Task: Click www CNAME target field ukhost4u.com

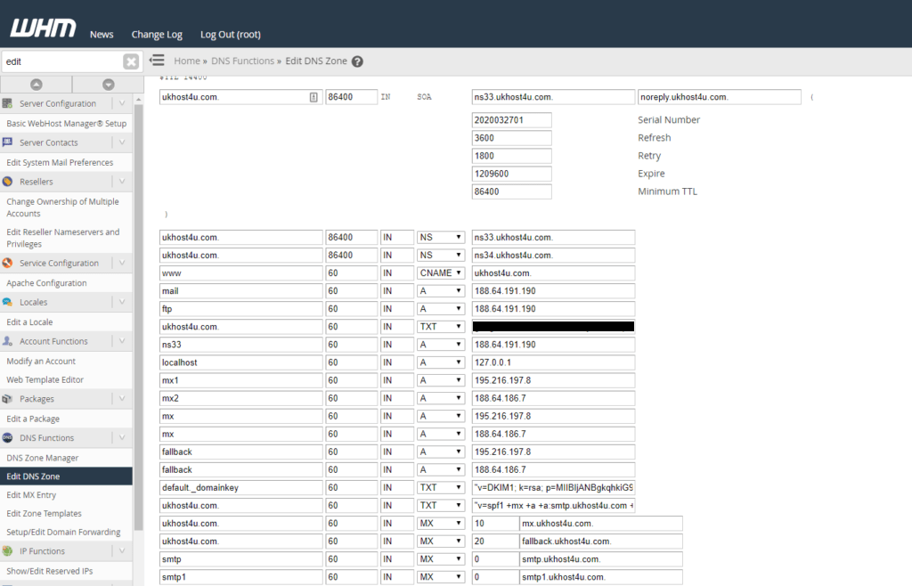Action: tap(553, 273)
